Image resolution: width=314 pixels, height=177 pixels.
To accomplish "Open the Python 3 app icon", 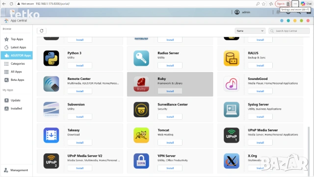I will (x=51, y=58).
